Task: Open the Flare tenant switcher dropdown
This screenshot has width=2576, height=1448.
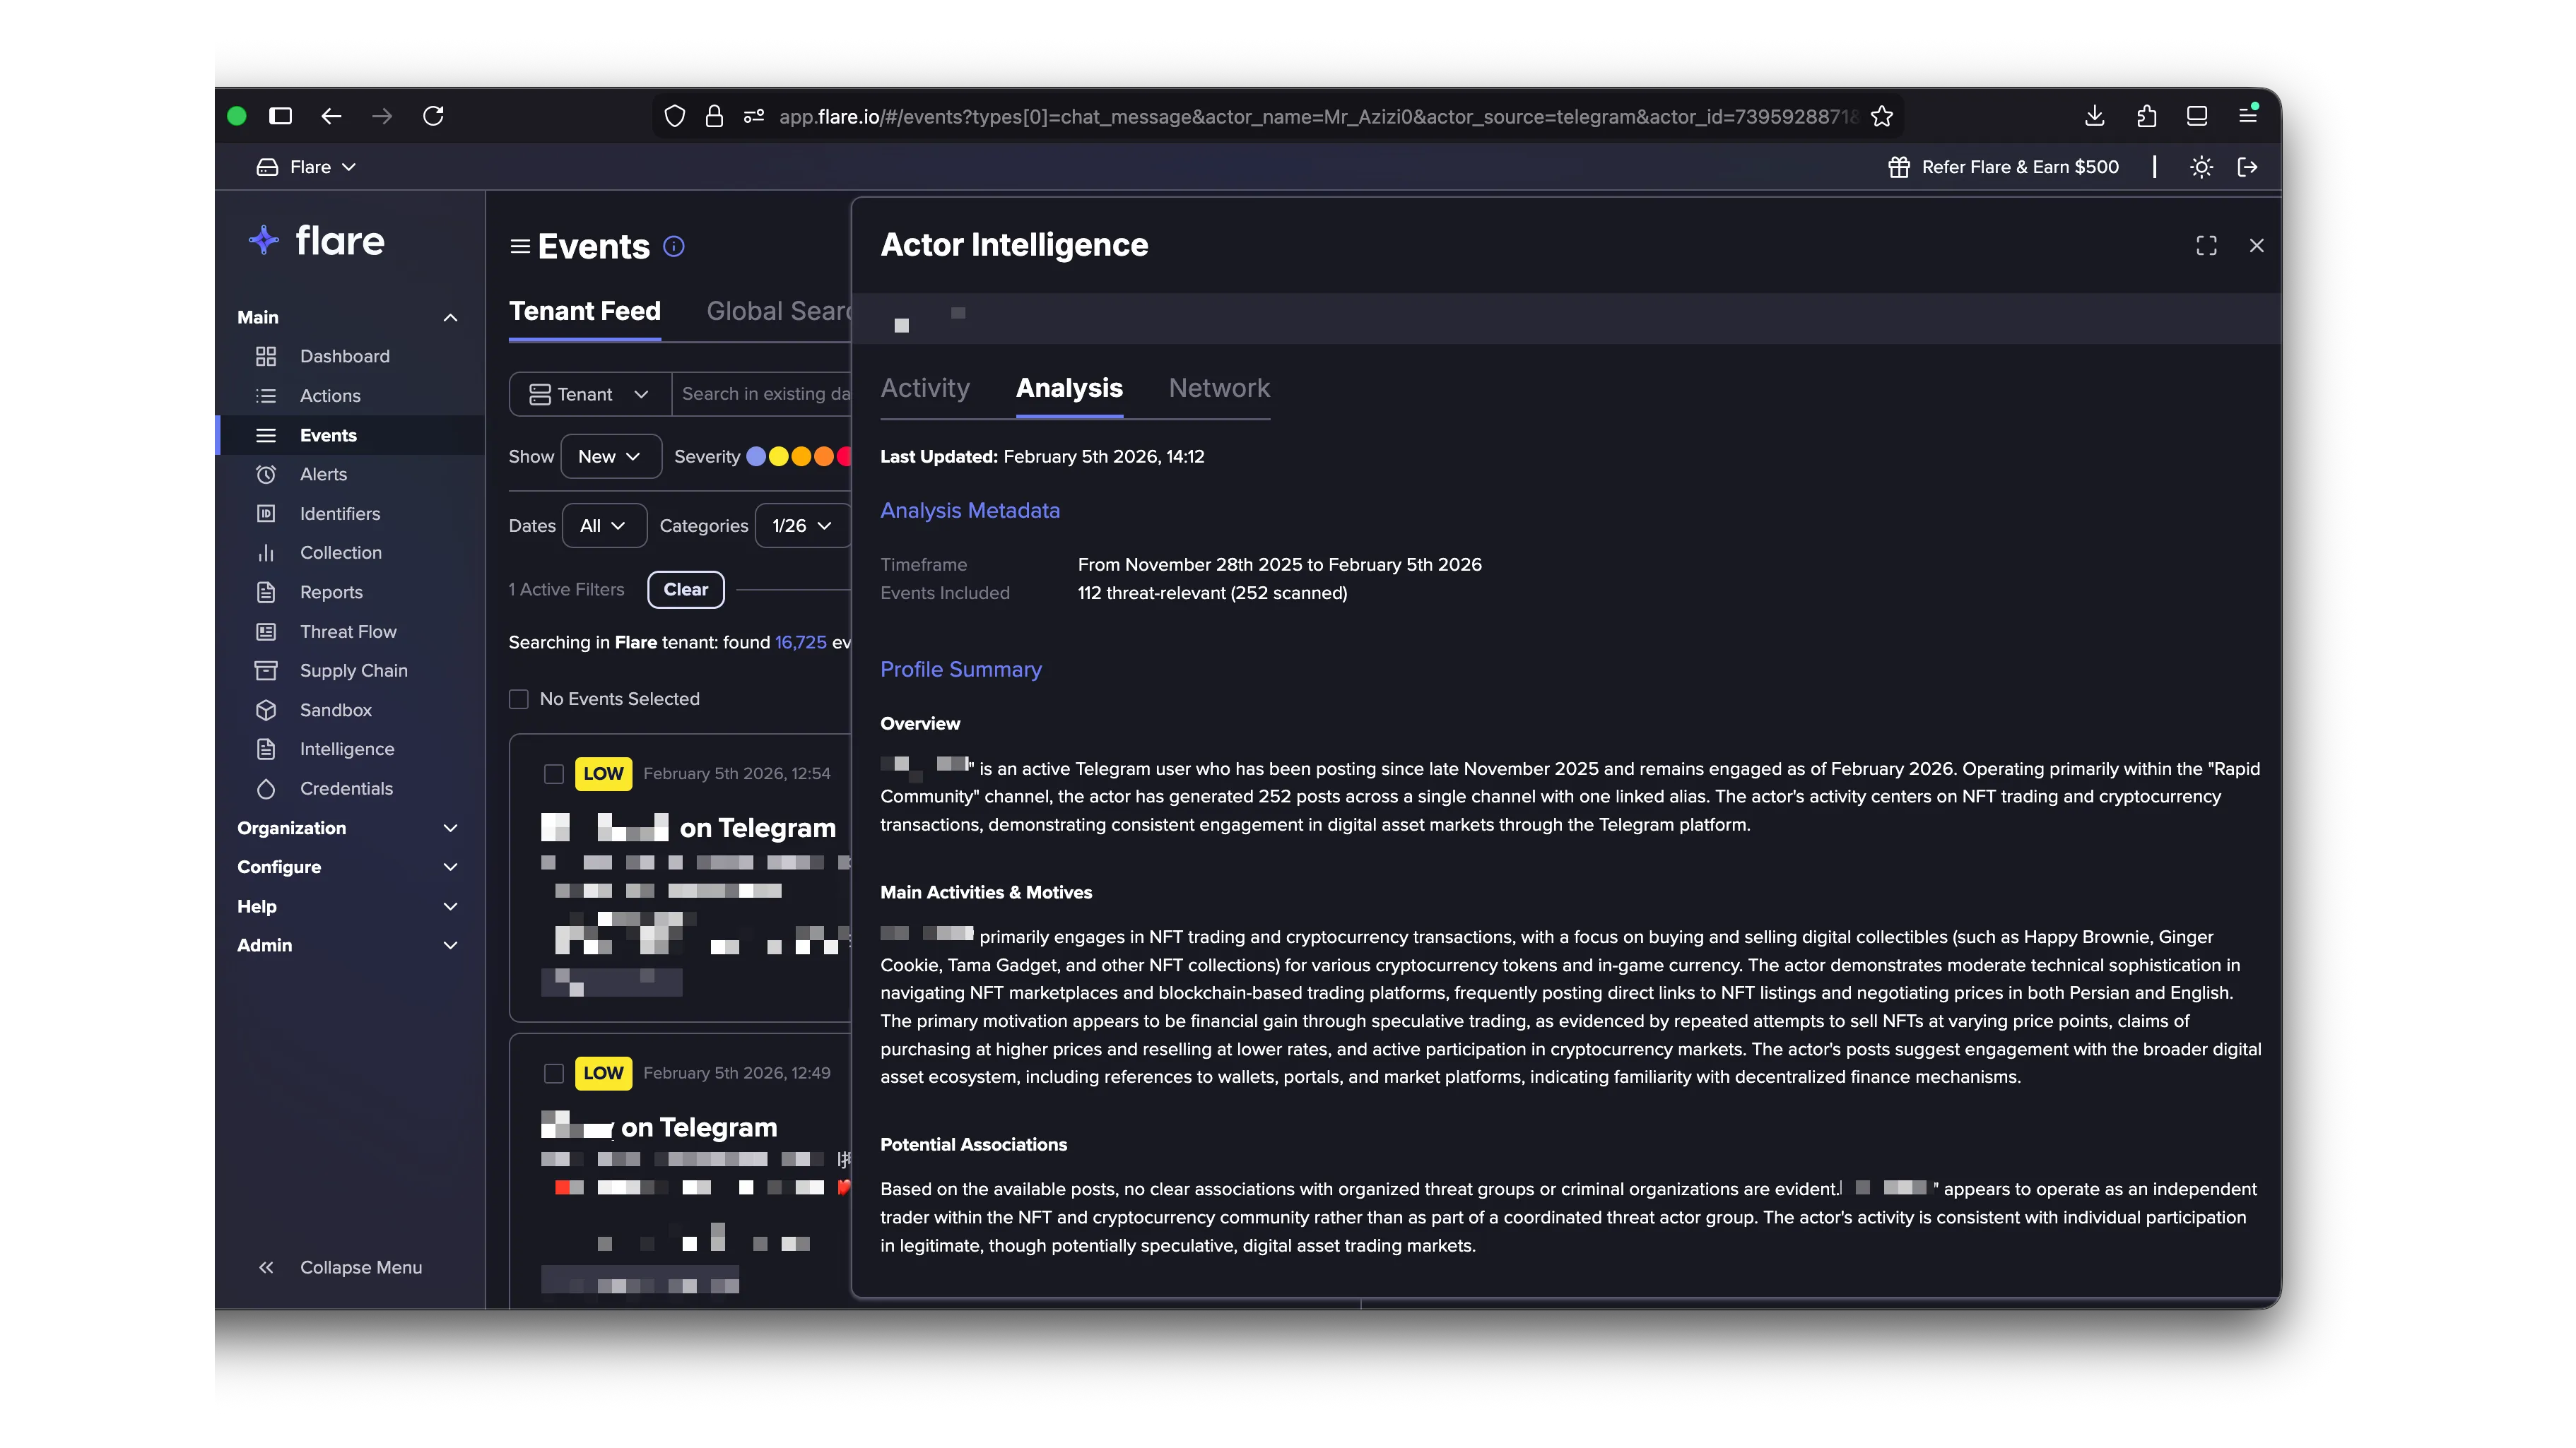Action: click(x=308, y=167)
